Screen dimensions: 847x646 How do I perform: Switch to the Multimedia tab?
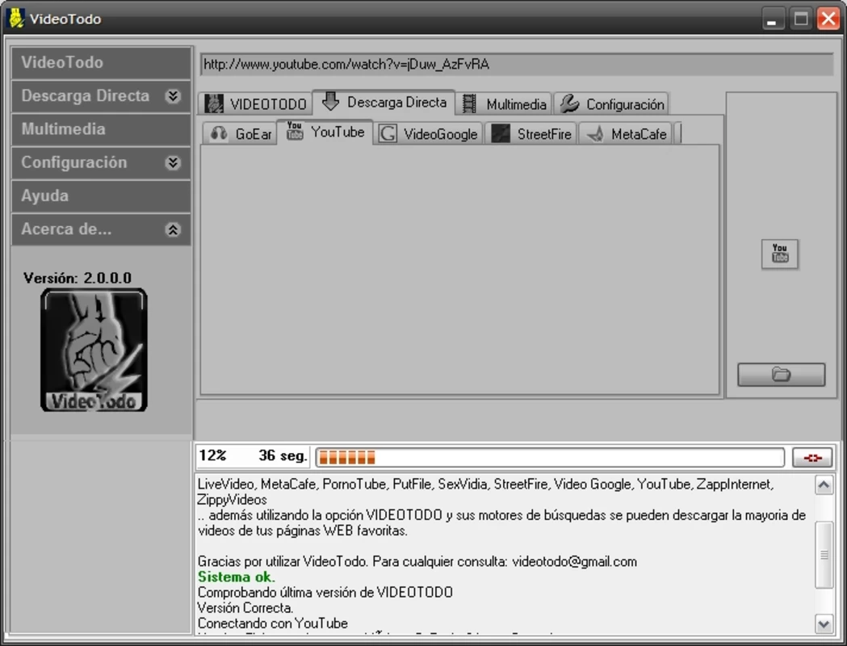tap(504, 103)
